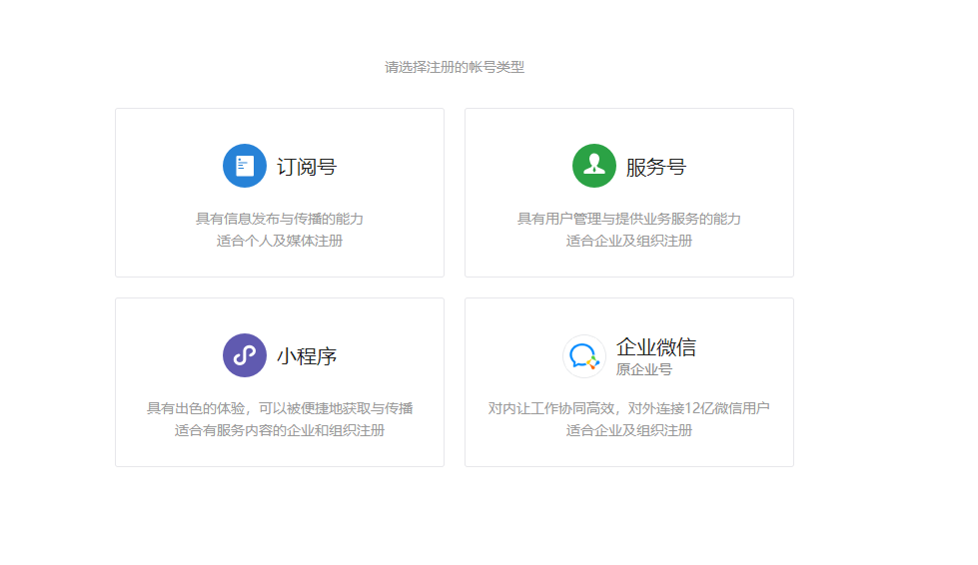Click the text 具有信息发布与传播的能力
The image size is (978, 565).
(280, 219)
